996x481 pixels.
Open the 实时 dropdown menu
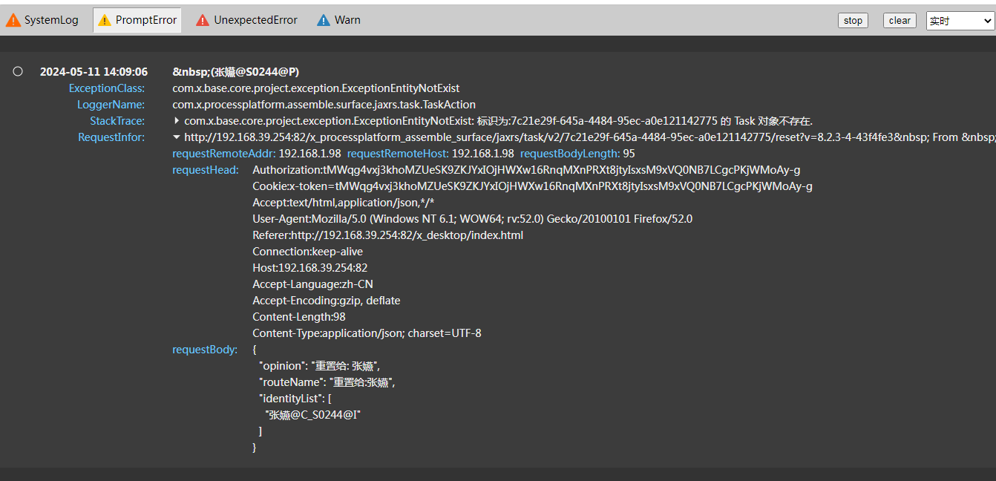click(960, 21)
